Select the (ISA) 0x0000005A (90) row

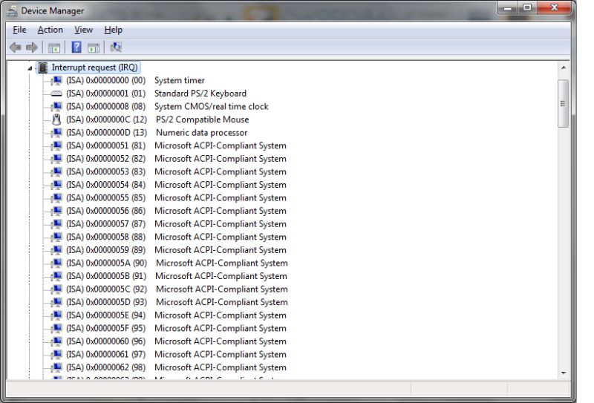click(177, 263)
